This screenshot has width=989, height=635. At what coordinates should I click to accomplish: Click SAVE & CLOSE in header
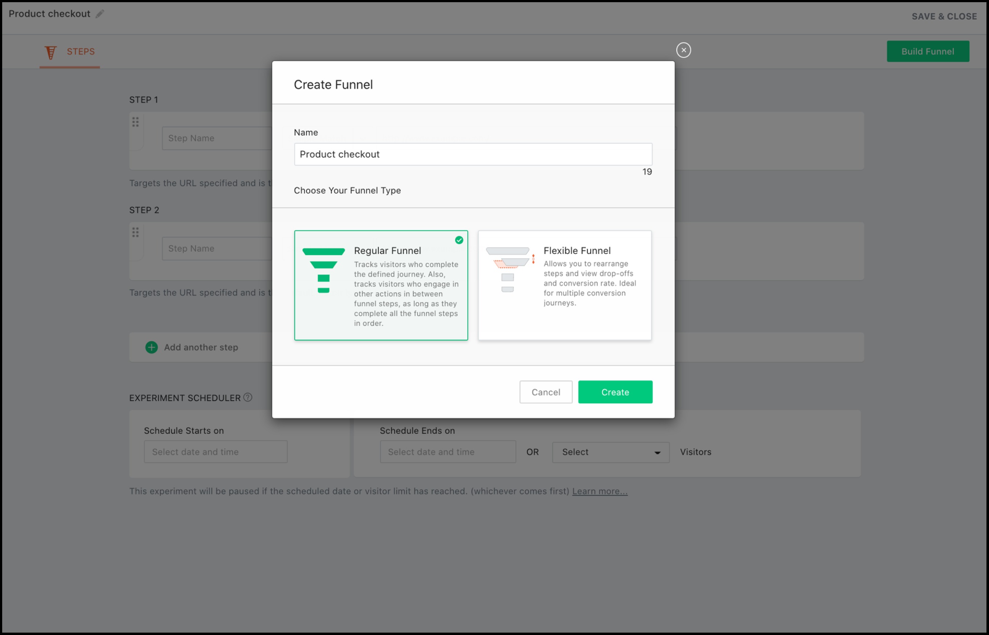coord(944,16)
